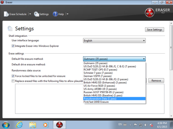Image resolution: width=173 pixels, height=129 pixels.
Task: Click the vertical scrollbar thumb
Action: coord(171,48)
